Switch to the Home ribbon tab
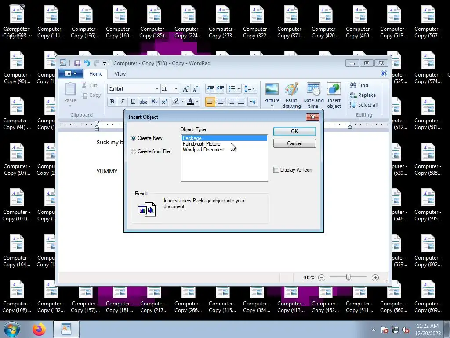The height and width of the screenshot is (338, 450). pyautogui.click(x=95, y=74)
